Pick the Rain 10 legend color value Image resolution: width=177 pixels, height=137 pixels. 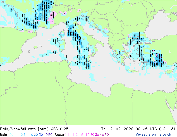(31, 135)
